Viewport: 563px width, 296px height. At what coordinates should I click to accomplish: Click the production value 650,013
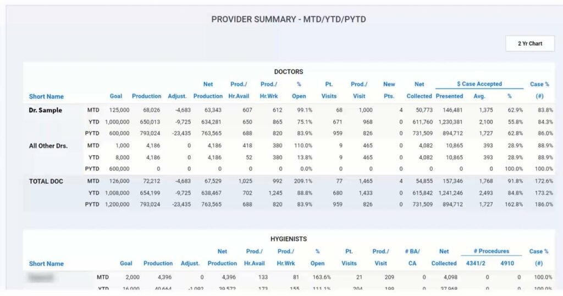click(x=150, y=122)
